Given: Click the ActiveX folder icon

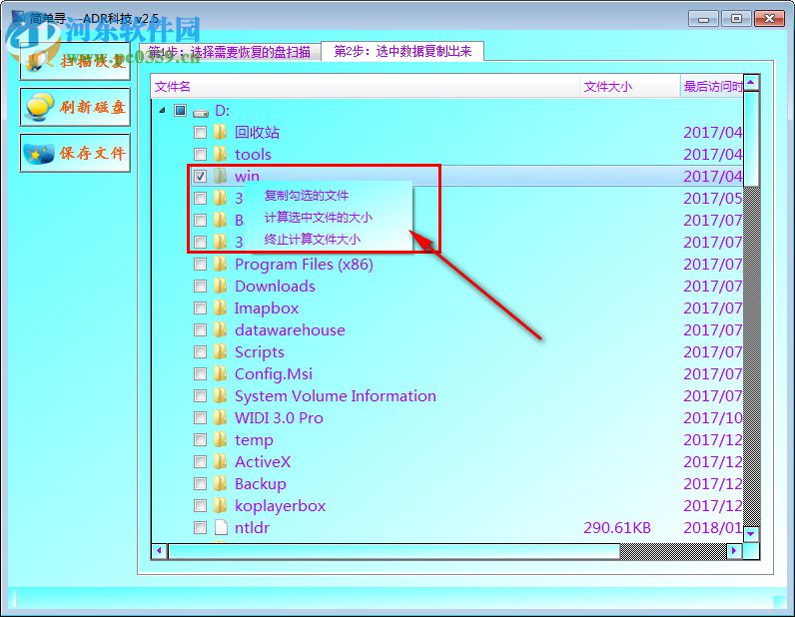Looking at the screenshot, I should (221, 462).
